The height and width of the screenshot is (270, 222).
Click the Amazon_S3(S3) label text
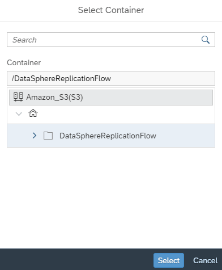54,97
